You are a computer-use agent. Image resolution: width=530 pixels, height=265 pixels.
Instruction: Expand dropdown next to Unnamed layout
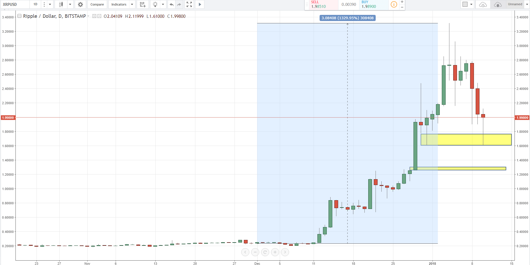point(527,4)
